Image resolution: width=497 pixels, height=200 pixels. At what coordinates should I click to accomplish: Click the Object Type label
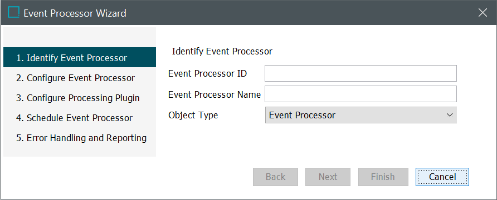[x=193, y=115]
